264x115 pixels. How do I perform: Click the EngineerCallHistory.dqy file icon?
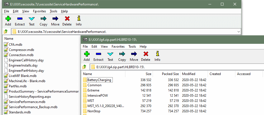point(6,60)
